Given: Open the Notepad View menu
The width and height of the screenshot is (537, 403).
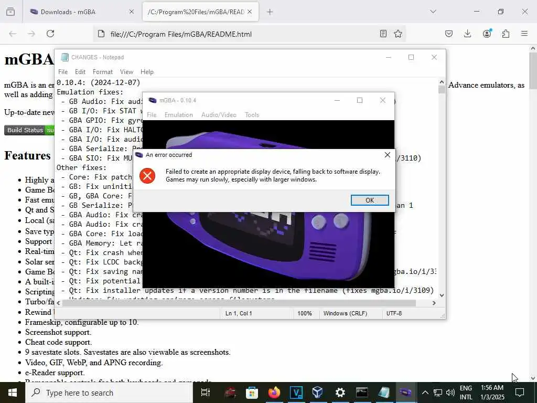Looking at the screenshot, I should (x=126, y=71).
